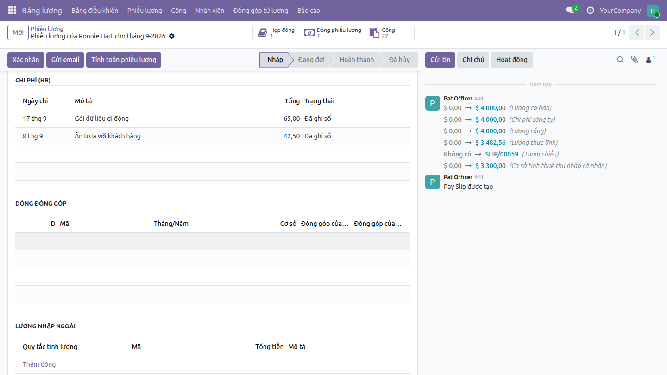Open Bảng điều khiển menu

[x=94, y=10]
